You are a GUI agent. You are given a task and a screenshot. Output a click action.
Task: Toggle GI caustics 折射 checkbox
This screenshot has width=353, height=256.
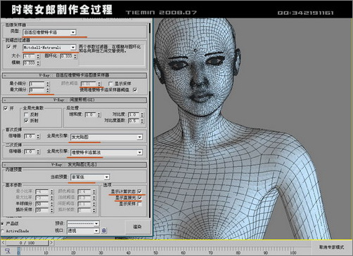(26, 121)
